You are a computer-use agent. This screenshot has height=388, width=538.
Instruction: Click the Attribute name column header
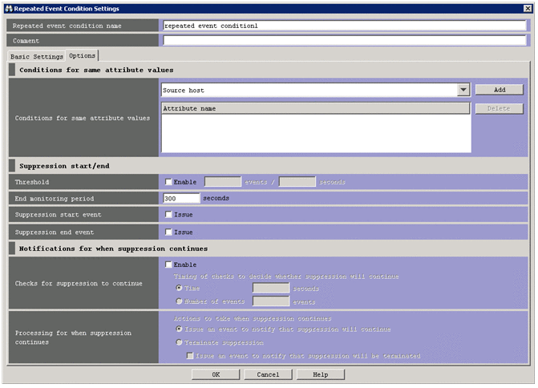pyautogui.click(x=315, y=108)
